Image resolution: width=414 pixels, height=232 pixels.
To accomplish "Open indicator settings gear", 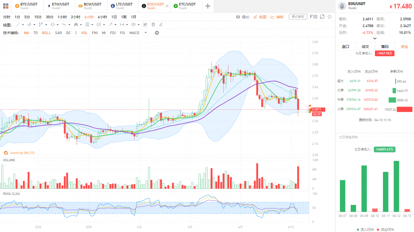I will pos(157,33).
